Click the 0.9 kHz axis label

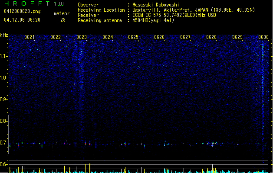point(4,99)
